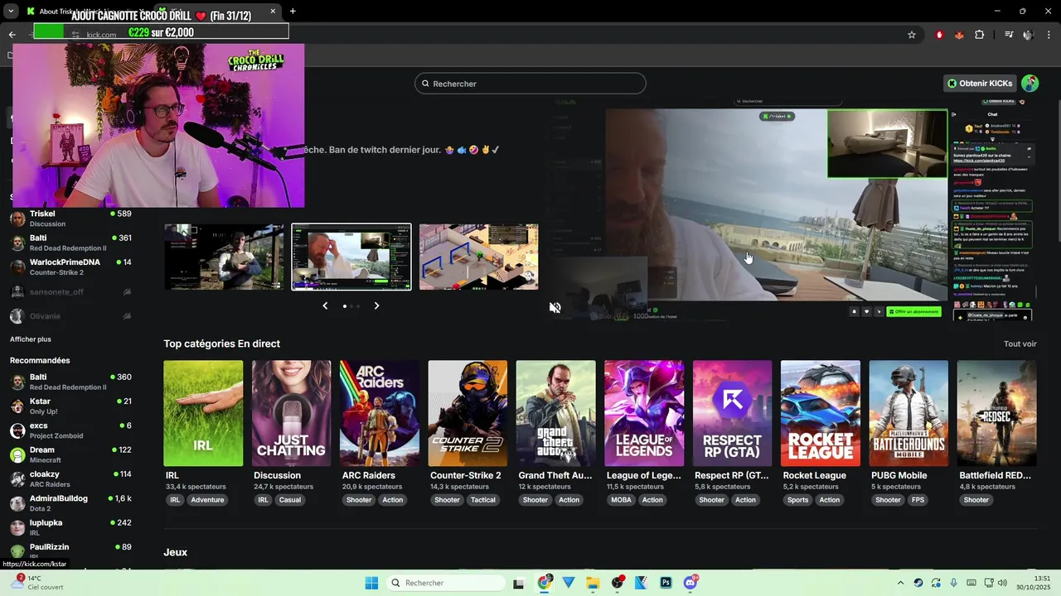
Task: Click the Windows taskbar Rechercher box
Action: [x=446, y=583]
